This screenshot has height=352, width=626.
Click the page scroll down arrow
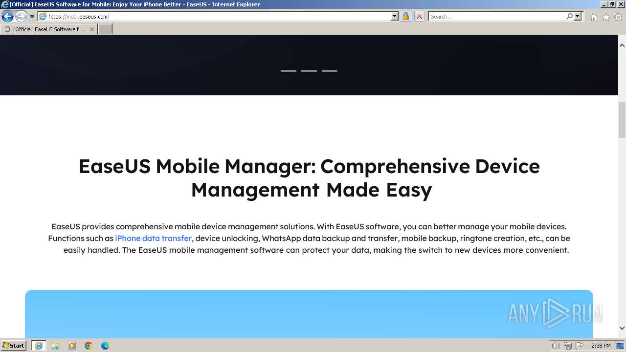coord(622,328)
